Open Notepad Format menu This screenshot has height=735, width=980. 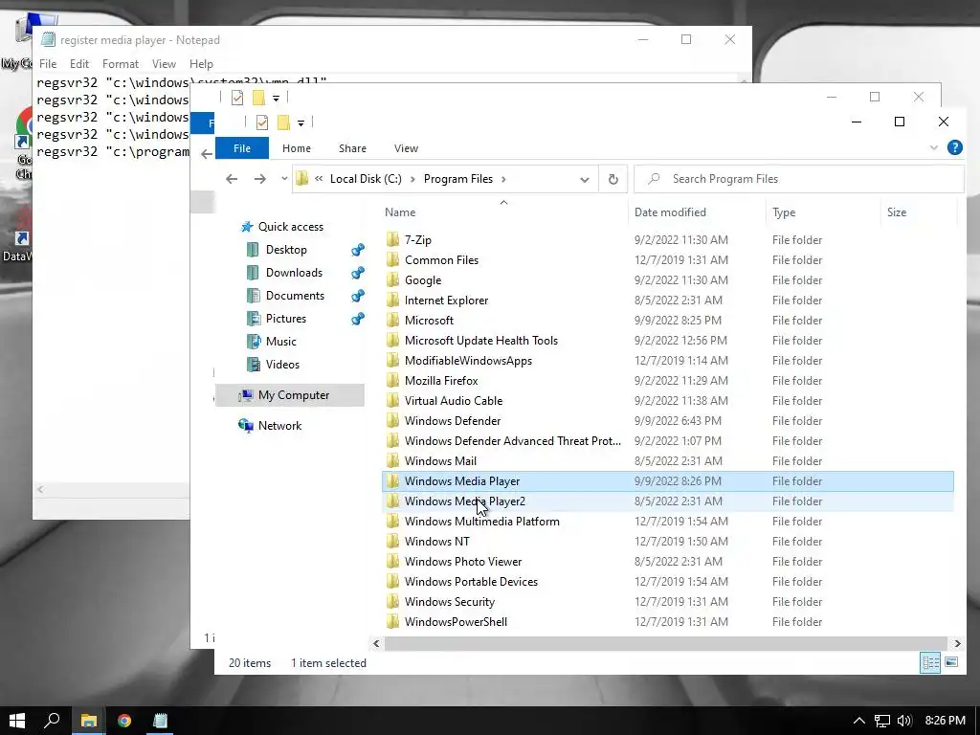point(120,64)
